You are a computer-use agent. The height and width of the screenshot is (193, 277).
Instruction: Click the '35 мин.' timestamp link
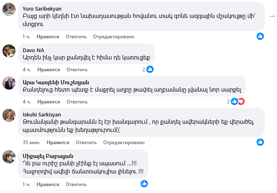(x=31, y=143)
